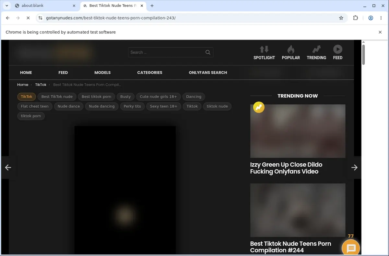Open the Popular flame icon
Viewport: 389px width, 256px height.
point(291,49)
